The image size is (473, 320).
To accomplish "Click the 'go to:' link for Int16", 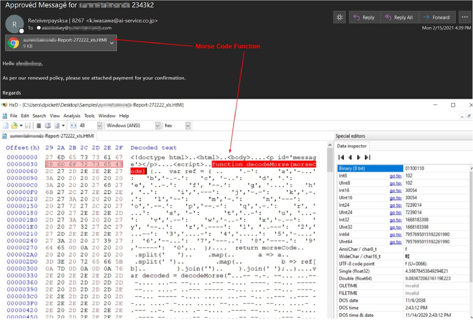I will (396, 191).
